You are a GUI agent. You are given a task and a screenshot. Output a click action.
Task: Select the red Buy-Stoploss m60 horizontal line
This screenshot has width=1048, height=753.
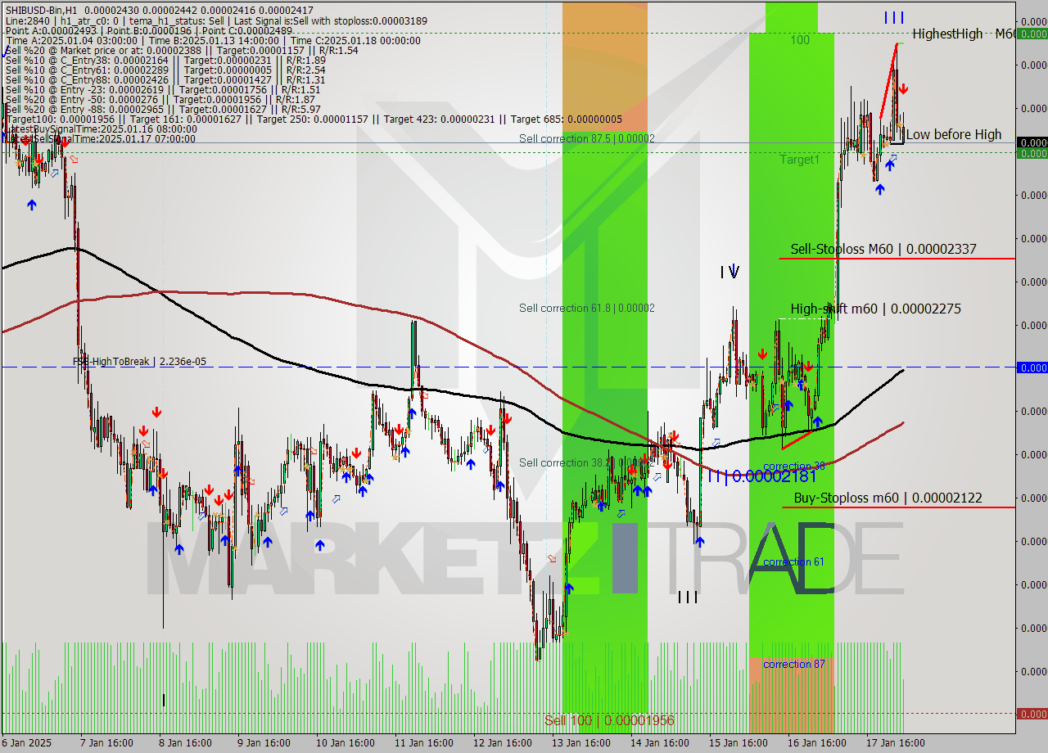point(898,507)
